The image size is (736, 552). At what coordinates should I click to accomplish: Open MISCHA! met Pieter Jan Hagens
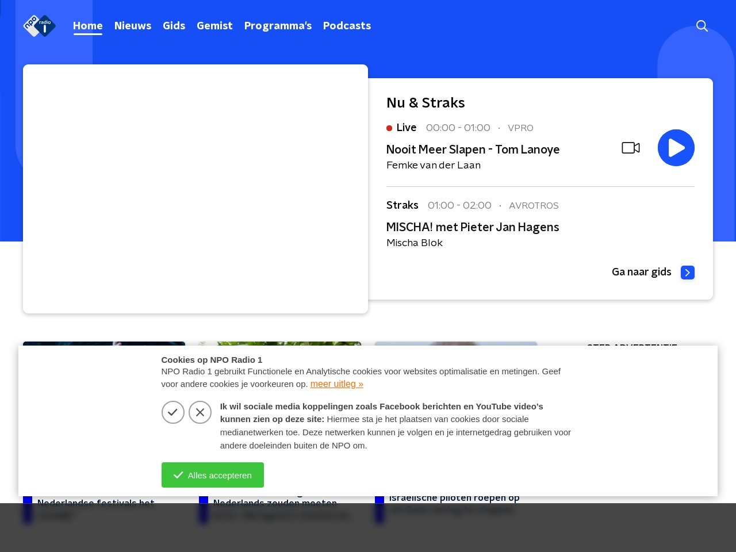point(473,227)
